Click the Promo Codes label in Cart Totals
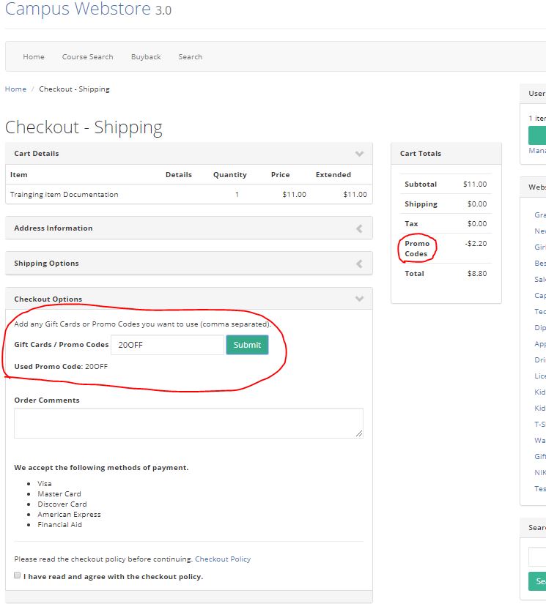The width and height of the screenshot is (546, 604). (417, 248)
